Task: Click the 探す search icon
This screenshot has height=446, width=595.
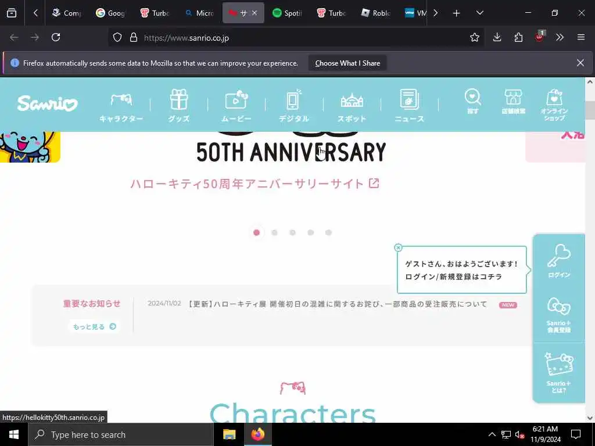Action: click(x=473, y=101)
